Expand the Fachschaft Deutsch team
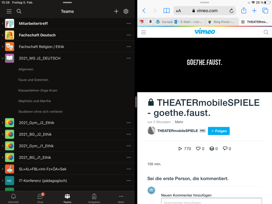This screenshot has height=204, width=272. [2, 35]
